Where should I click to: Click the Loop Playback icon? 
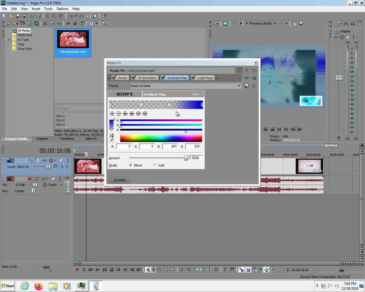pyautogui.click(x=84, y=269)
